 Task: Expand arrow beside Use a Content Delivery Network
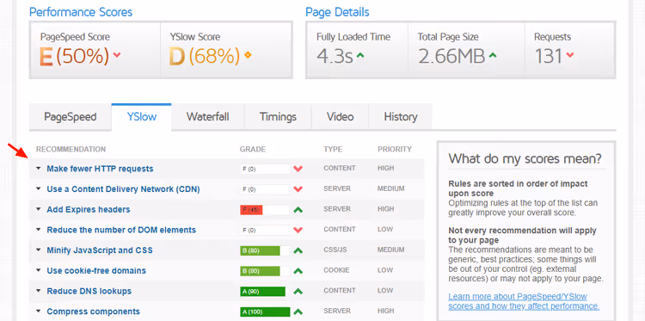tap(39, 188)
